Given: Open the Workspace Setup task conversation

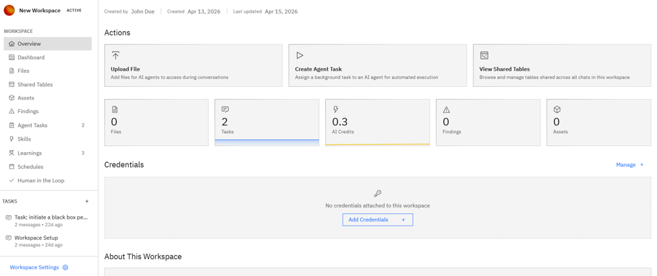Looking at the screenshot, I should coord(48,241).
